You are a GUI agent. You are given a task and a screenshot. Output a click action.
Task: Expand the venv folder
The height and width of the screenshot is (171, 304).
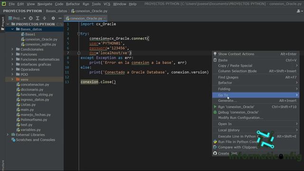click(12, 79)
